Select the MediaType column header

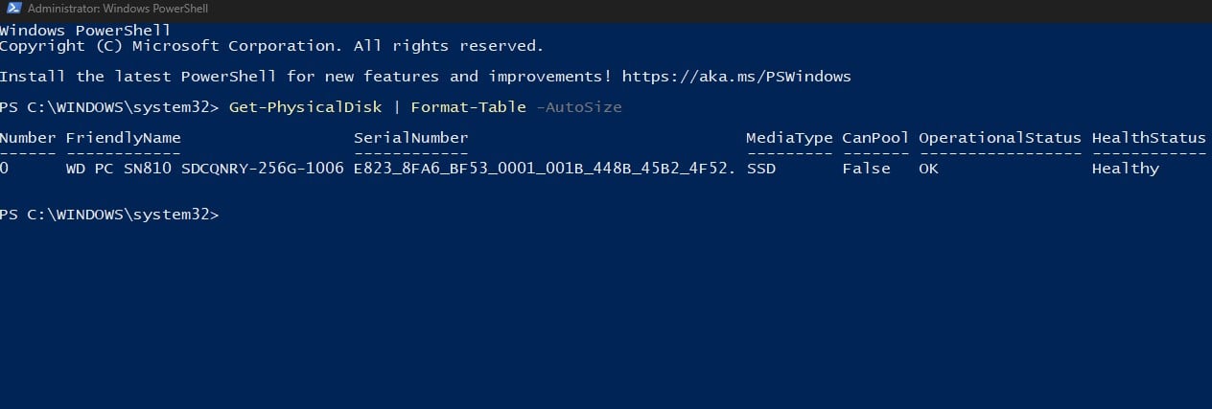click(789, 138)
